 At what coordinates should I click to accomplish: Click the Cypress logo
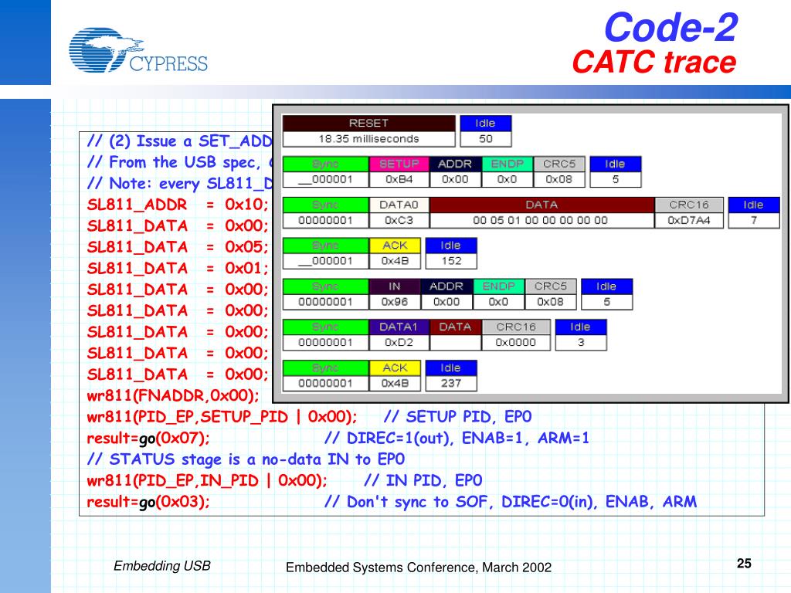[137, 50]
